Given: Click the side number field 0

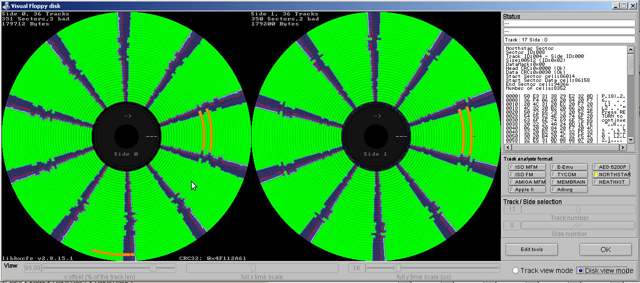Looking at the screenshot, I should coord(512,226).
